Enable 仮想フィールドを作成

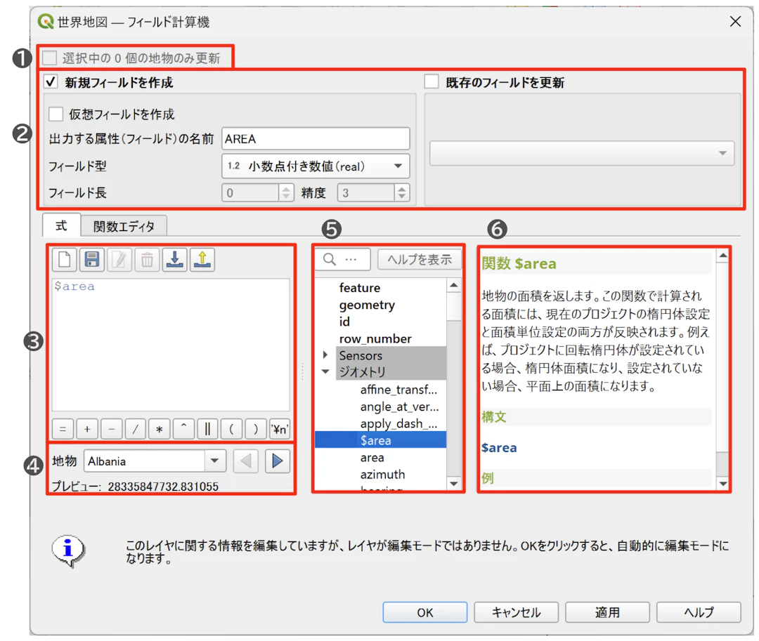pos(56,114)
